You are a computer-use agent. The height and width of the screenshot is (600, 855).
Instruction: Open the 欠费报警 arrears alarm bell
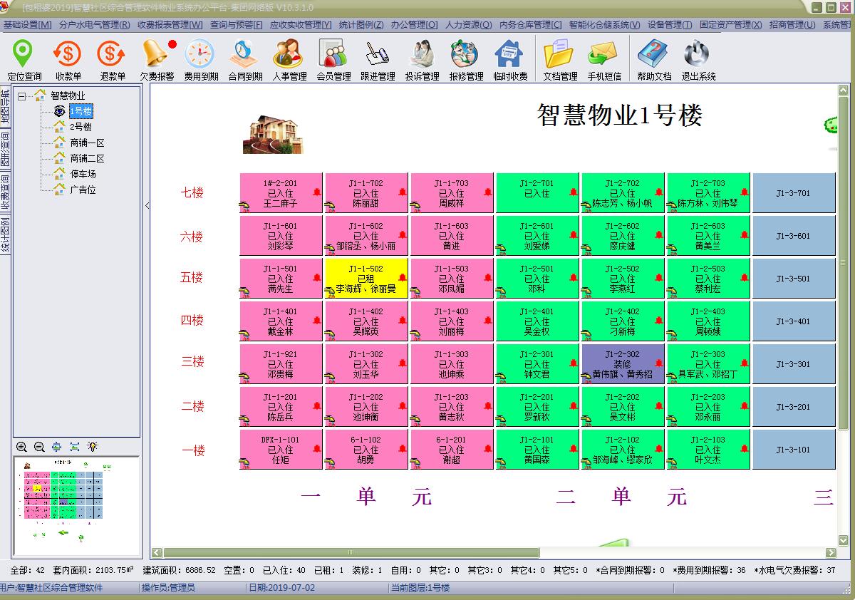[157, 59]
